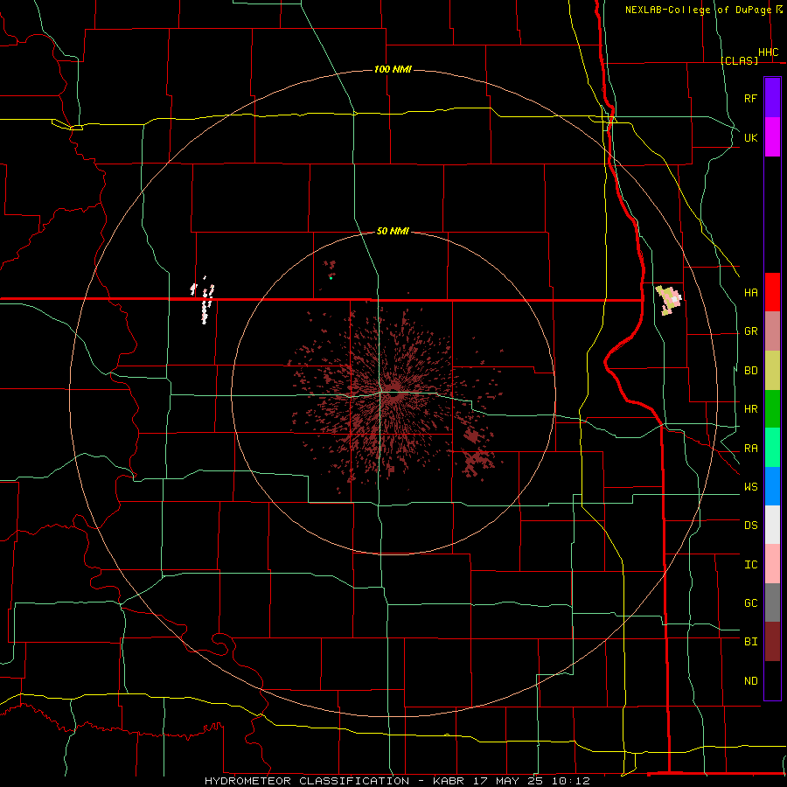
Task: Click the UK legend label text
Action: (750, 137)
